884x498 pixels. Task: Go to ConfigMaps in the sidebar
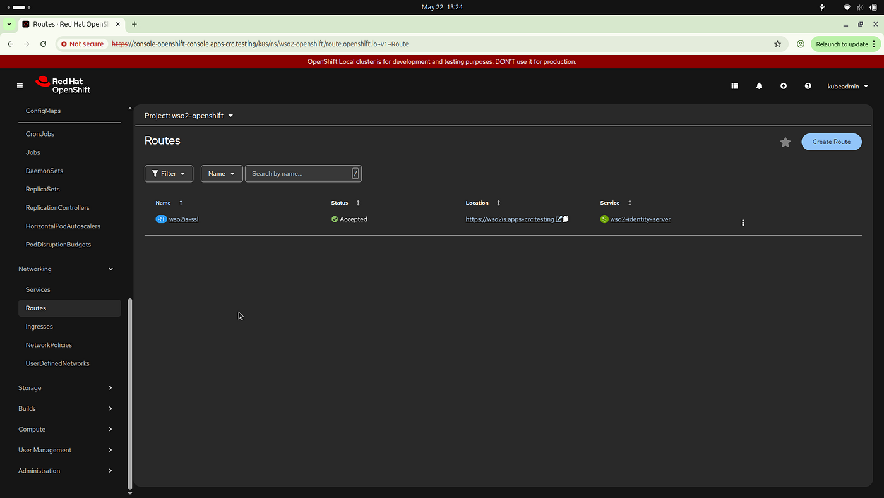43,111
